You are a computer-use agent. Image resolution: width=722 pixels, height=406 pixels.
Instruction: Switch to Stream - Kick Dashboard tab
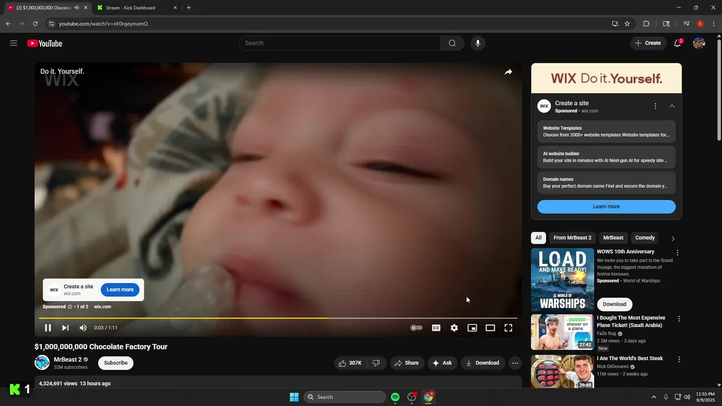pyautogui.click(x=135, y=8)
